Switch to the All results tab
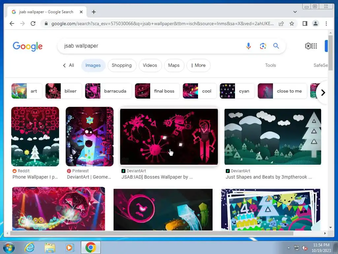Viewport: 338px width, 254px height. tap(69, 65)
